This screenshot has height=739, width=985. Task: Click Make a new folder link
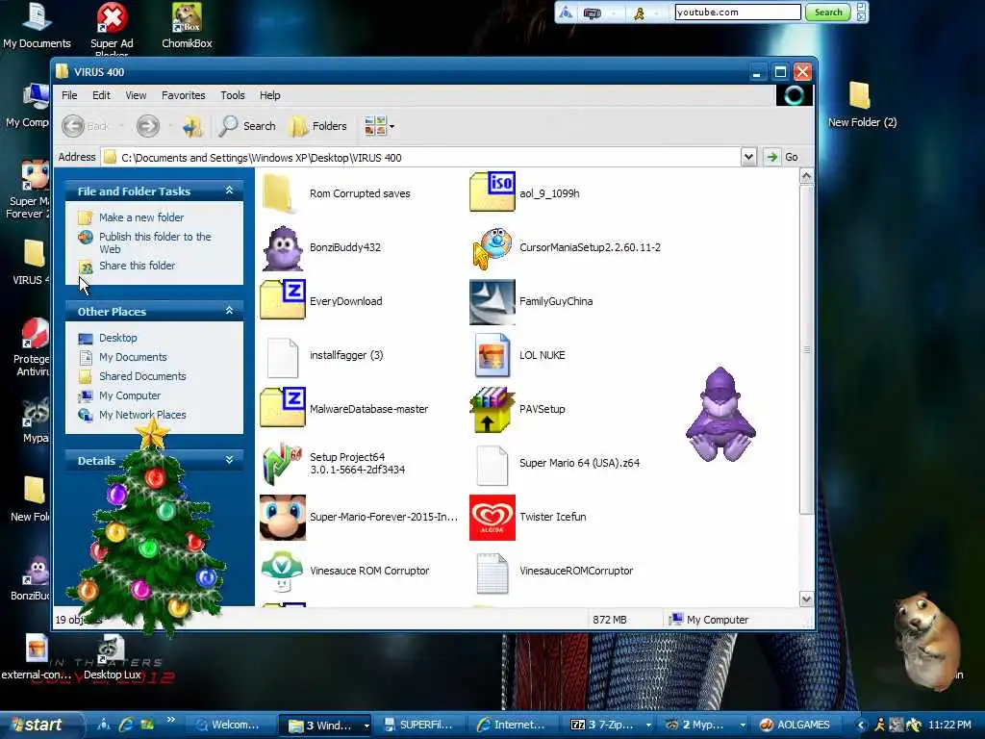[141, 217]
